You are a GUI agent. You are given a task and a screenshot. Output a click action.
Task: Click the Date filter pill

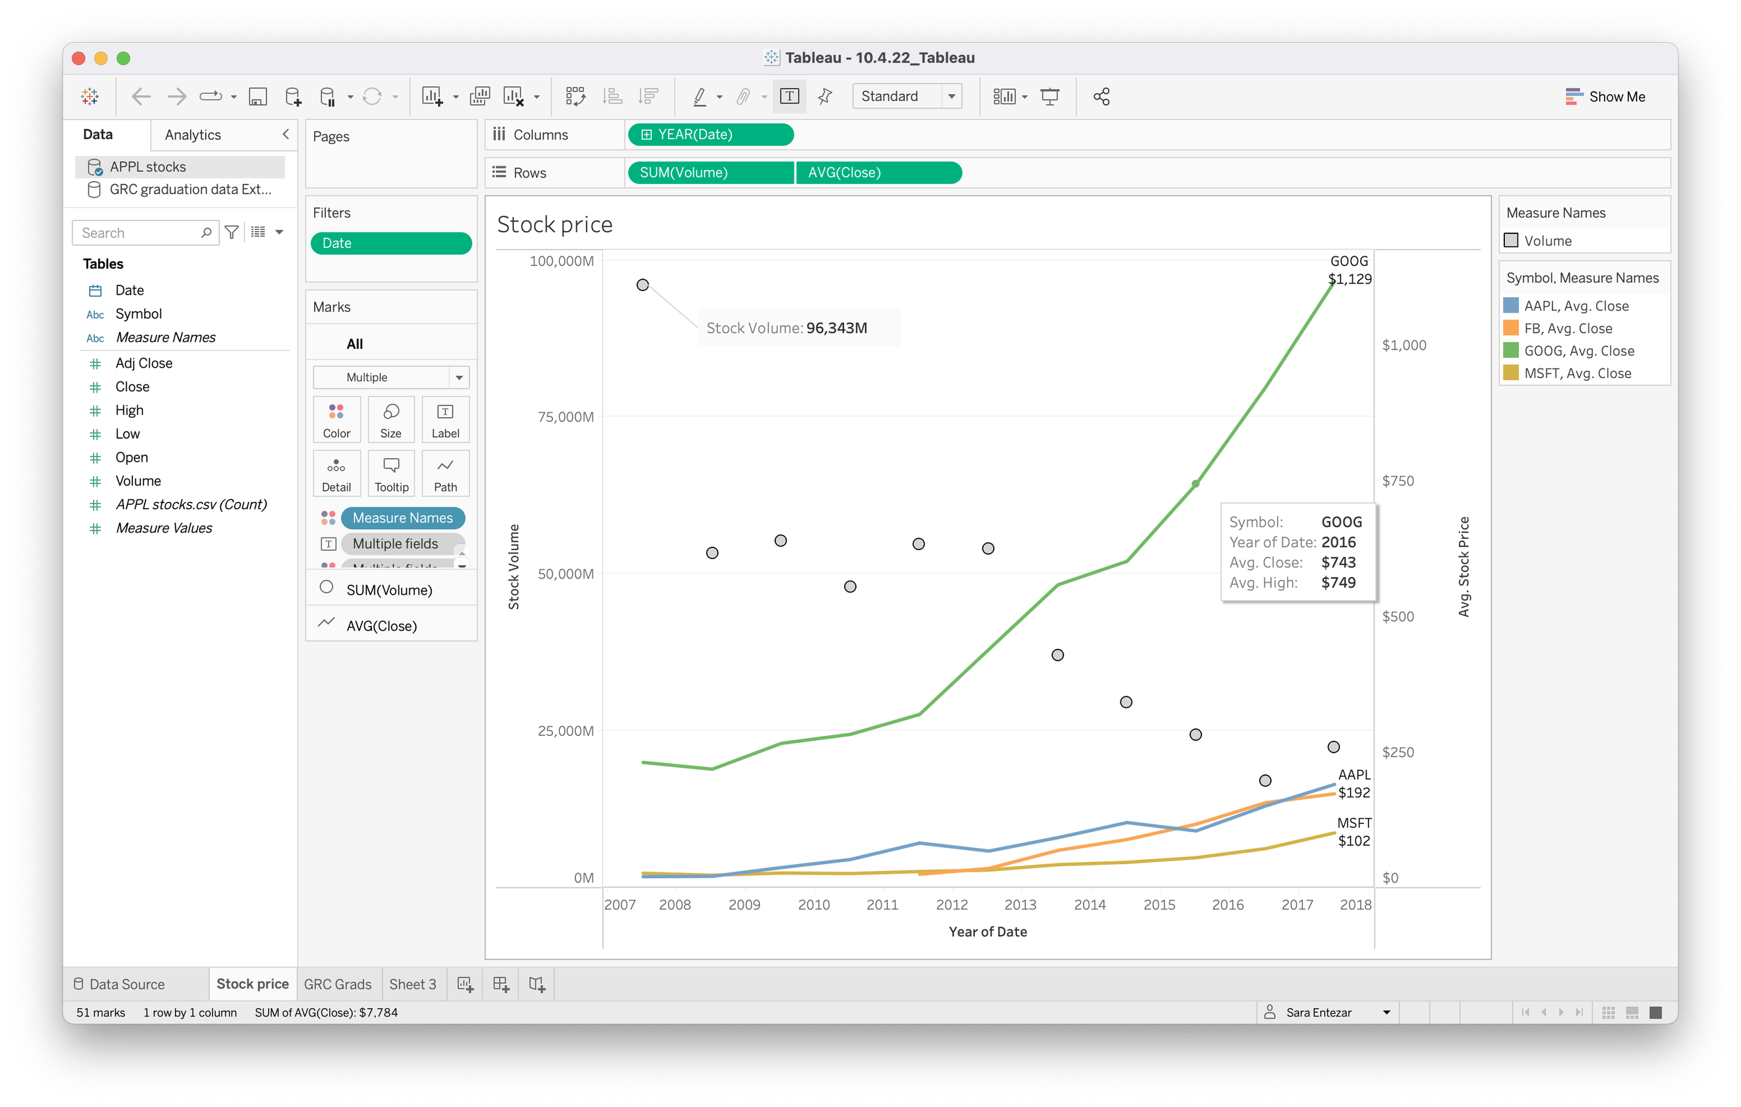(x=391, y=244)
